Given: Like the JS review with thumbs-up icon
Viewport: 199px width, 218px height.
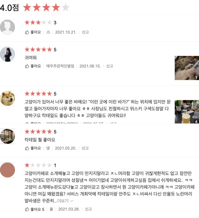Looking at the screenshot, I should tap(33, 32).
